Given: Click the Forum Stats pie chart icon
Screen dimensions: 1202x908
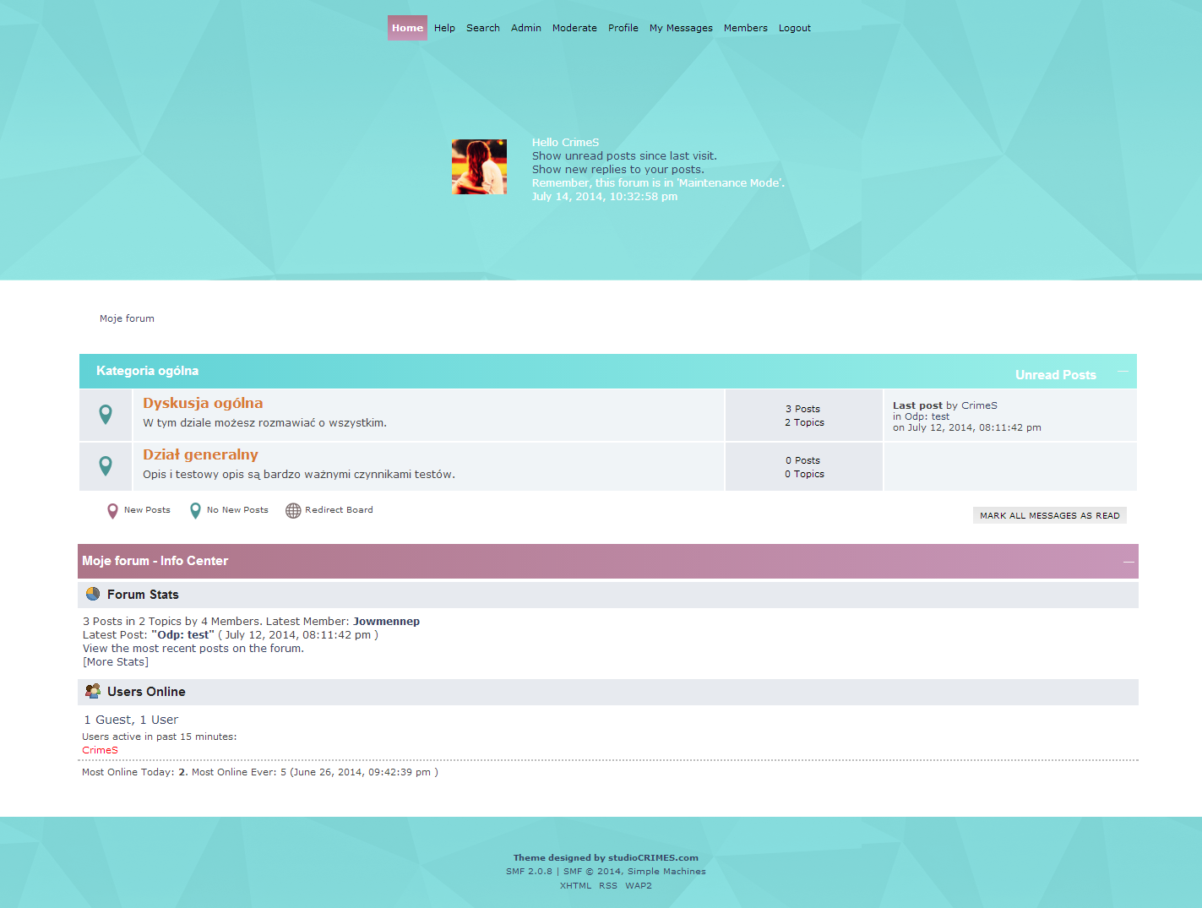Looking at the screenshot, I should click(92, 594).
